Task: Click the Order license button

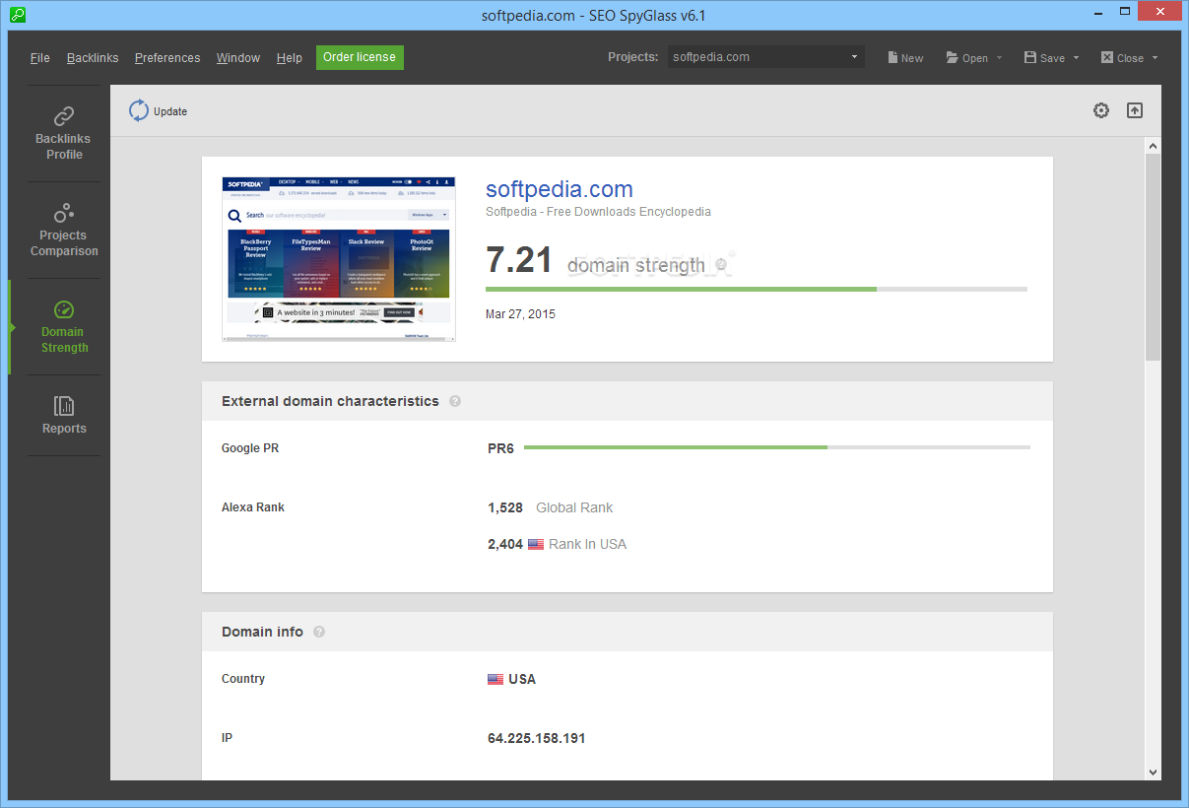Action: point(360,57)
